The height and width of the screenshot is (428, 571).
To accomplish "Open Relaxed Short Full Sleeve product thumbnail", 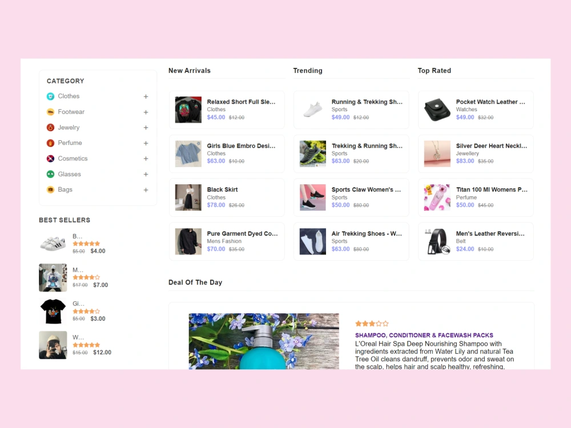I will tap(188, 110).
